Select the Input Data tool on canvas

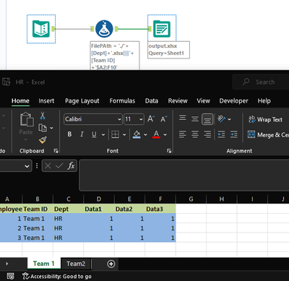pos(41,29)
